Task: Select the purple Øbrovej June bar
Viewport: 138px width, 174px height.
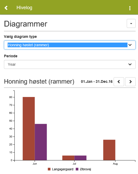Action: tap(41, 142)
